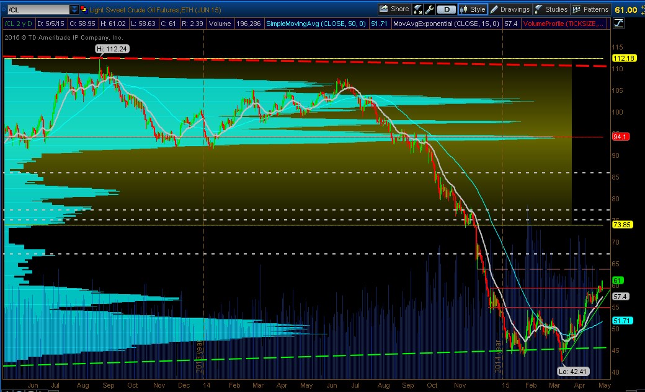The width and height of the screenshot is (645, 392).
Task: Click the green 61 price axis label
Action: pyautogui.click(x=618, y=281)
